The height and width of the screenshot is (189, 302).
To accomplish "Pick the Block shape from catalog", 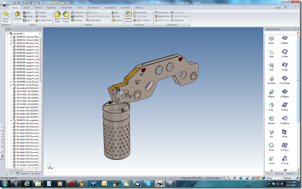I will click(271, 39).
